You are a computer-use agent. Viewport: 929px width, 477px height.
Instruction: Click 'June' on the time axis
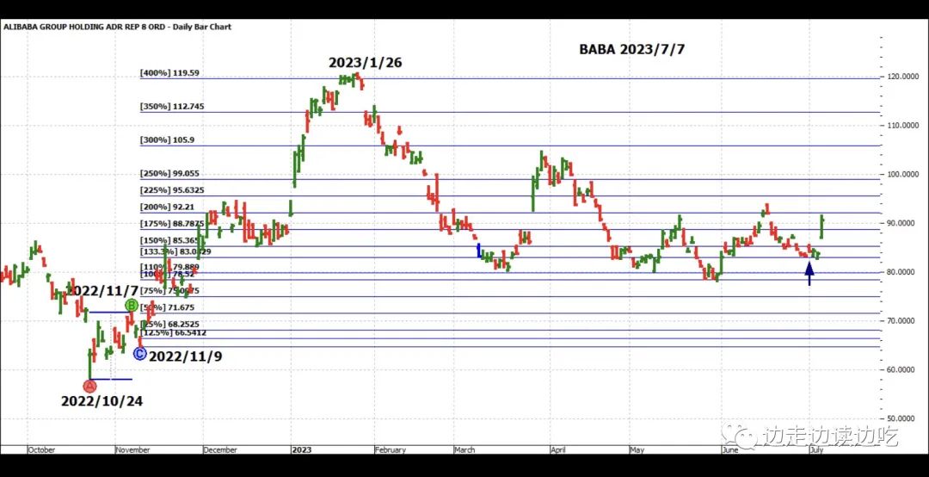[730, 449]
